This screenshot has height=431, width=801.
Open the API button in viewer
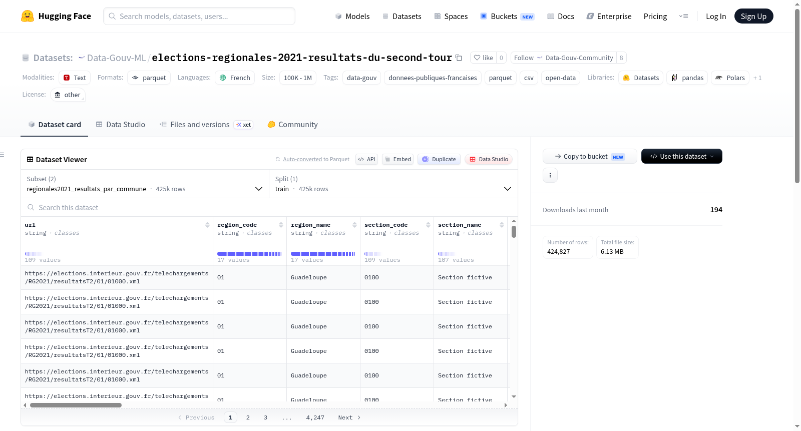click(x=366, y=159)
